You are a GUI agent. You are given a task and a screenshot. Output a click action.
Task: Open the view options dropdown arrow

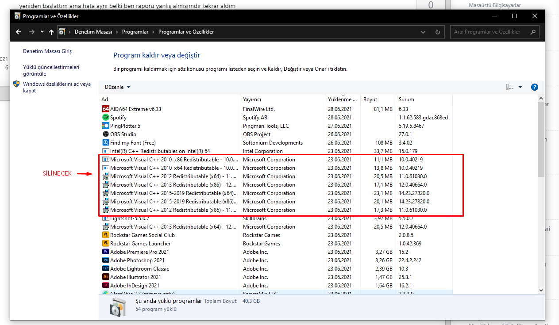pyautogui.click(x=520, y=87)
